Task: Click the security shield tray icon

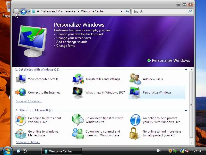Action: click(170, 151)
